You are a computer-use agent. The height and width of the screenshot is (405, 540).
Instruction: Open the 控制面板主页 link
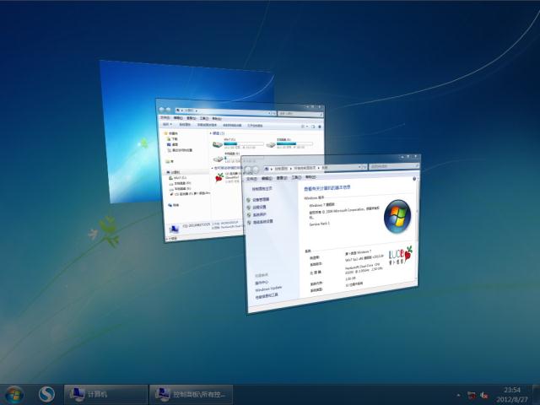pyautogui.click(x=262, y=189)
